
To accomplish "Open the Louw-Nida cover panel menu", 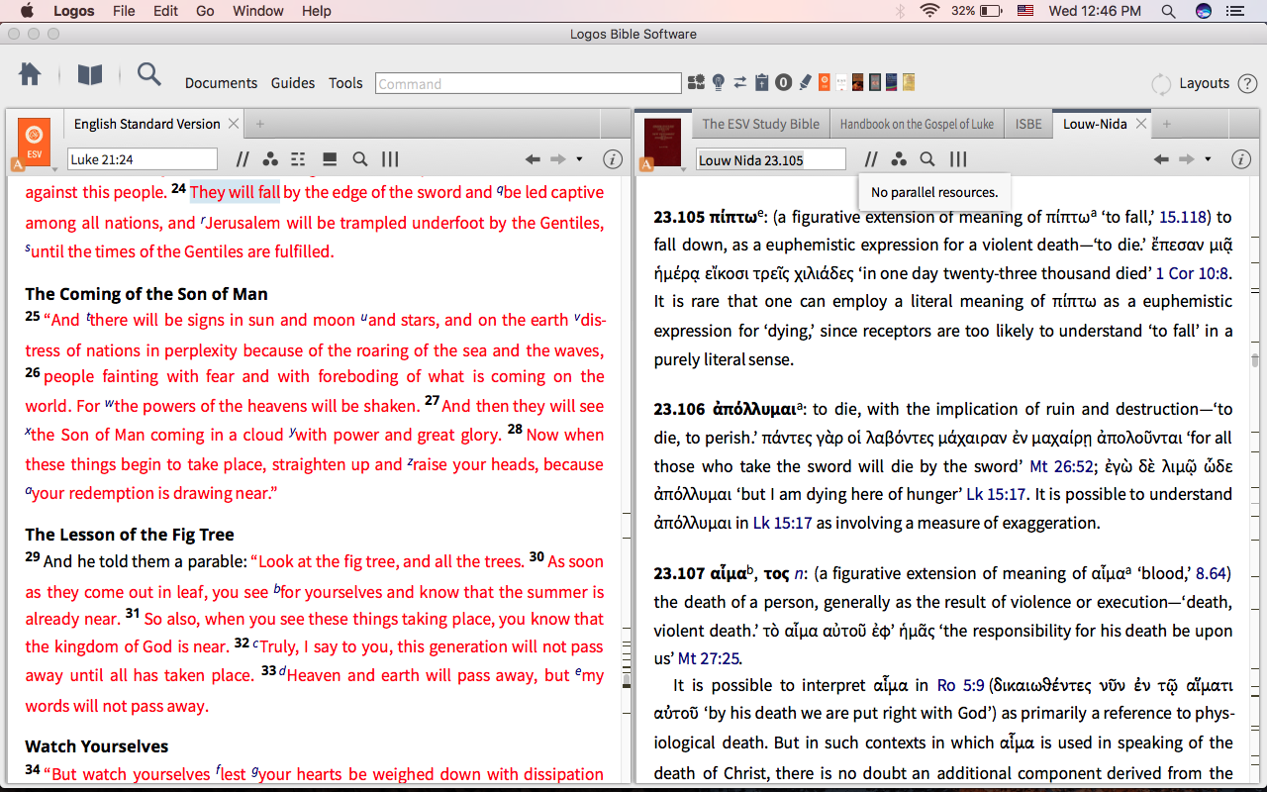I will (662, 144).
